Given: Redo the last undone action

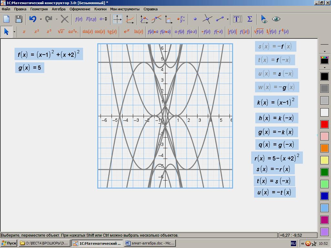Looking at the screenshot, I should [x=49, y=19].
